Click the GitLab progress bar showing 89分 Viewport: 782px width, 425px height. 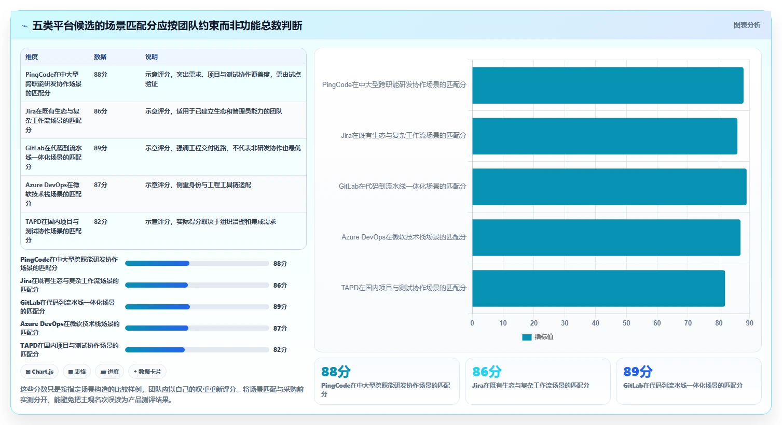pyautogui.click(x=197, y=307)
